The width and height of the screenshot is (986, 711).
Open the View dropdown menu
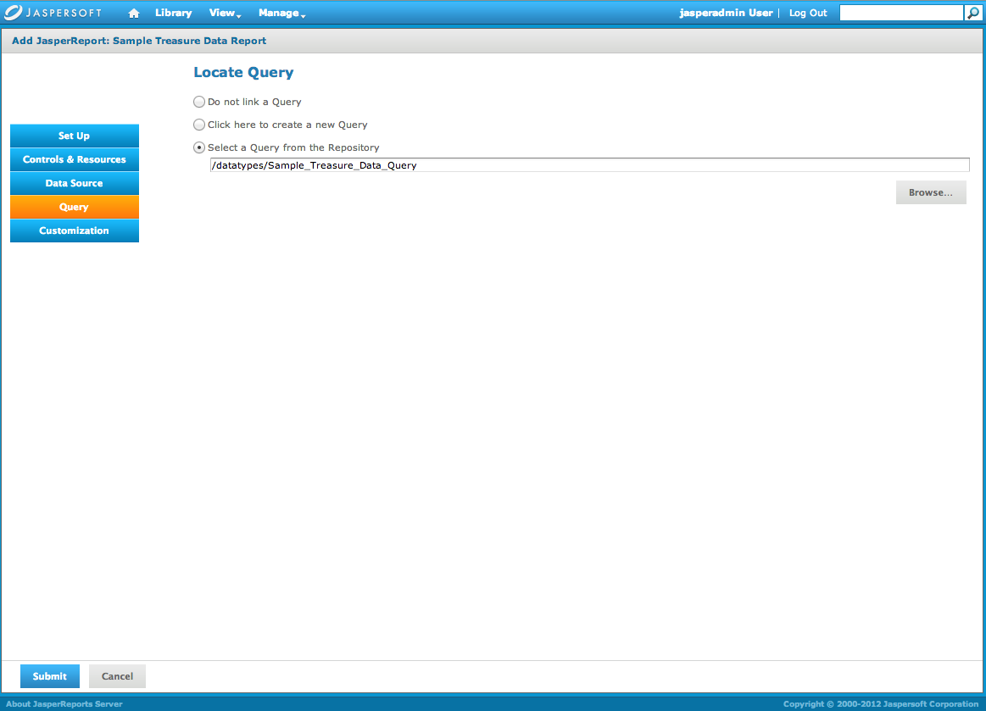226,14
